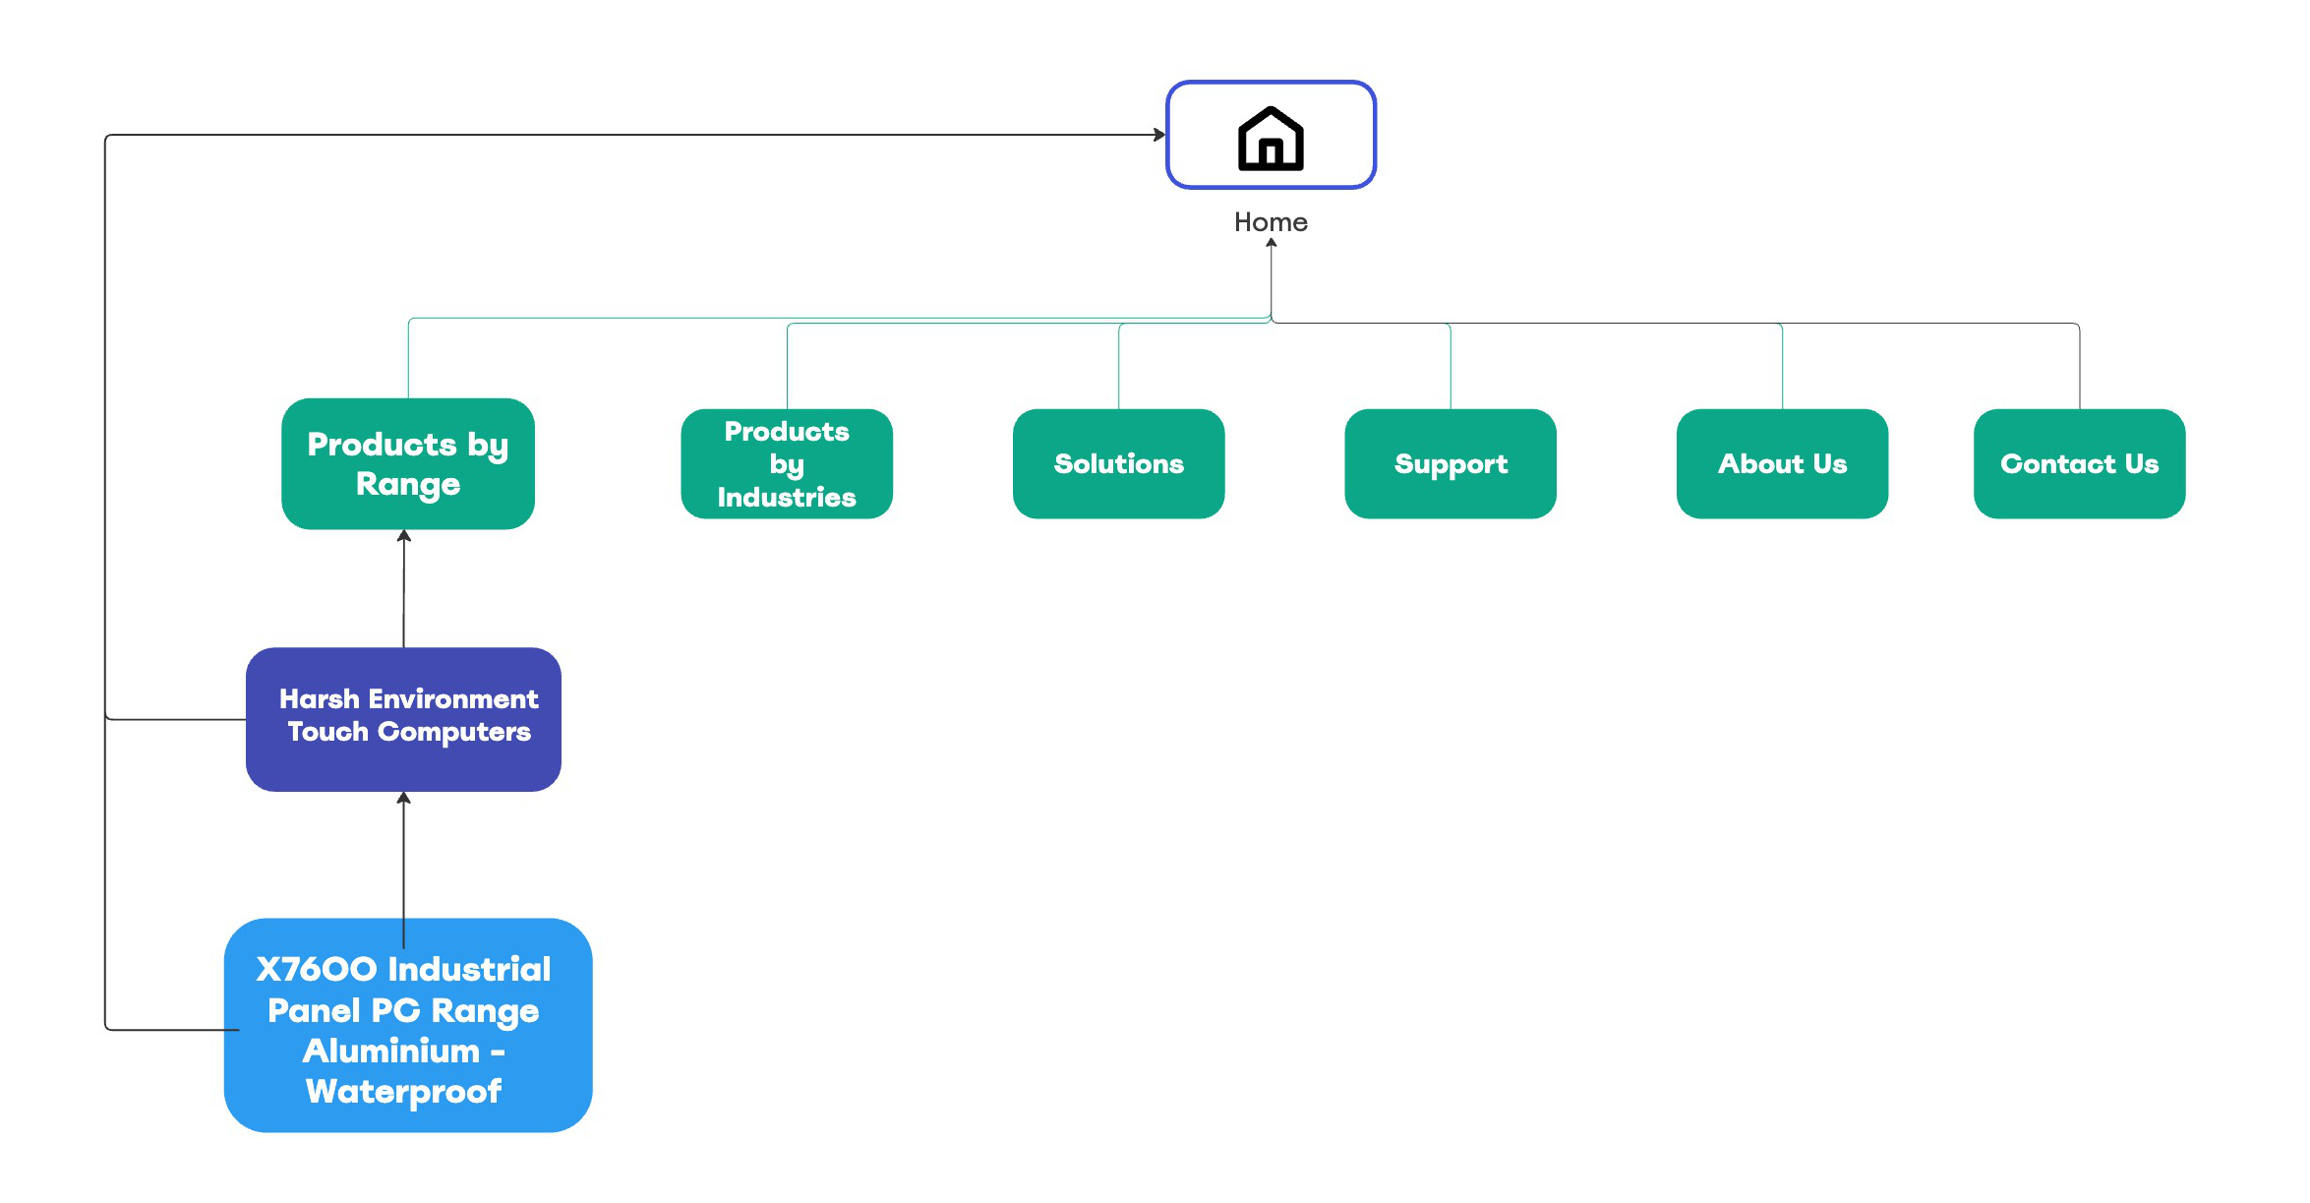2310x1203 pixels.
Task: Click arrowhead entering Home box from left
Action: pyautogui.click(x=1159, y=135)
